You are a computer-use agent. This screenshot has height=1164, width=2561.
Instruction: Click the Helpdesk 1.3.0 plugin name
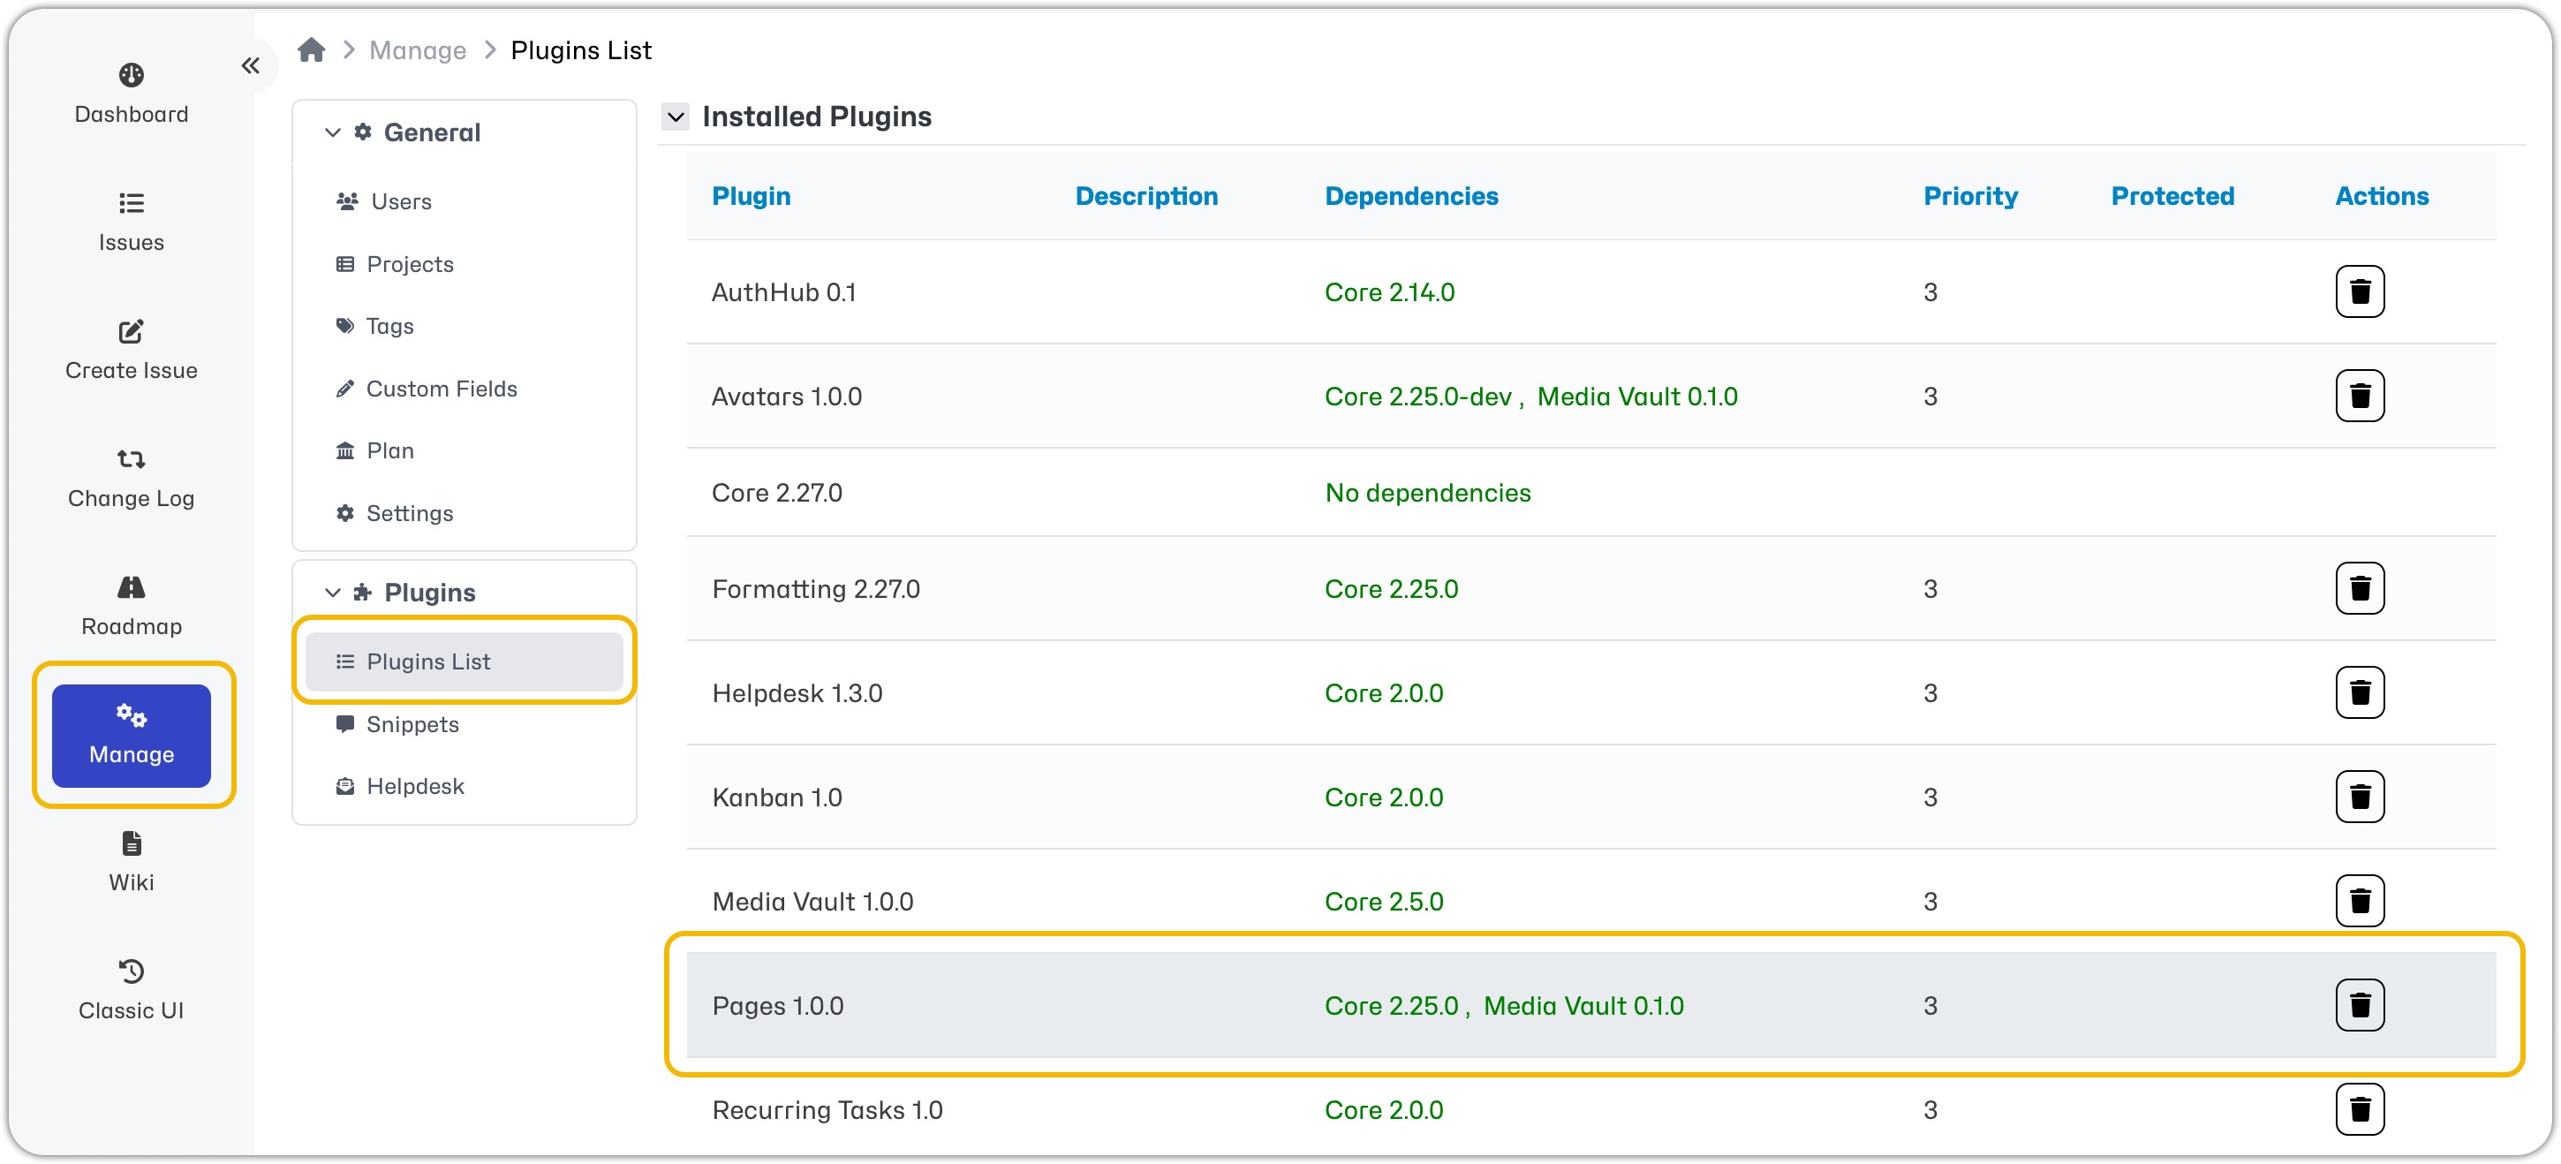point(797,694)
